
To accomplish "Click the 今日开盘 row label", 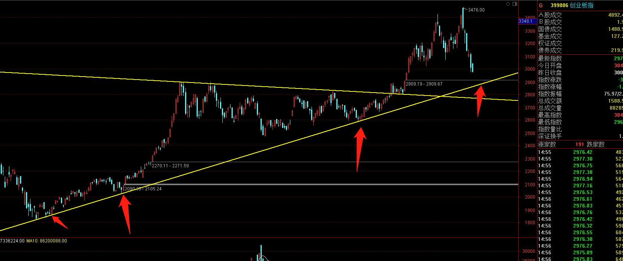I will tap(550, 66).
